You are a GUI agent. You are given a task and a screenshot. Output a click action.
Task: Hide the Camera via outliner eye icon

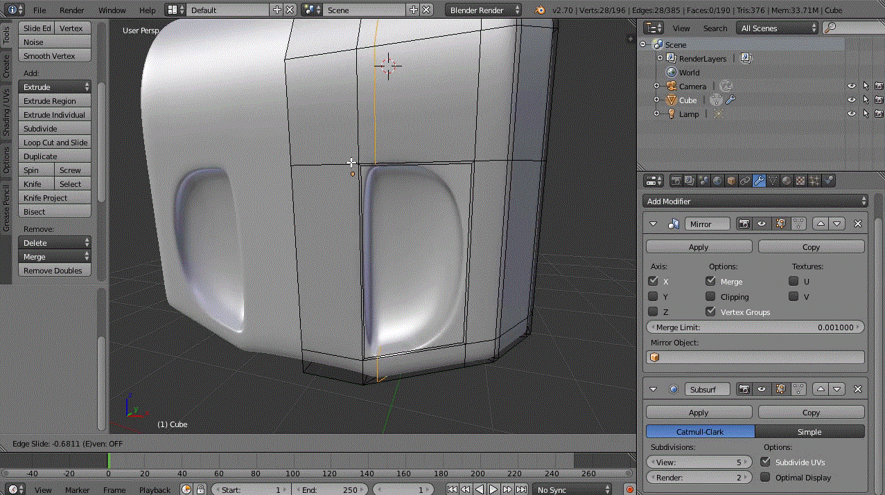[x=852, y=86]
